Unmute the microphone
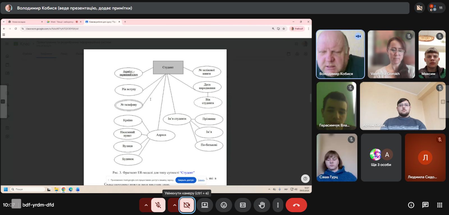This screenshot has width=449, height=215. click(158, 205)
